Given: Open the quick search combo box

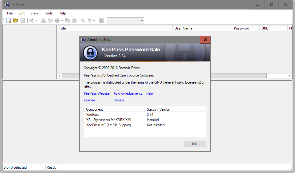Looking at the screenshot, I should click(x=125, y=21).
